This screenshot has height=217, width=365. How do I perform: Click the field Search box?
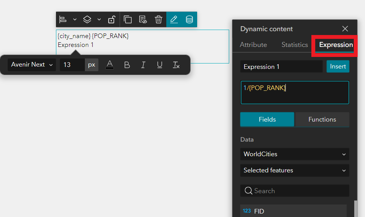(295, 191)
